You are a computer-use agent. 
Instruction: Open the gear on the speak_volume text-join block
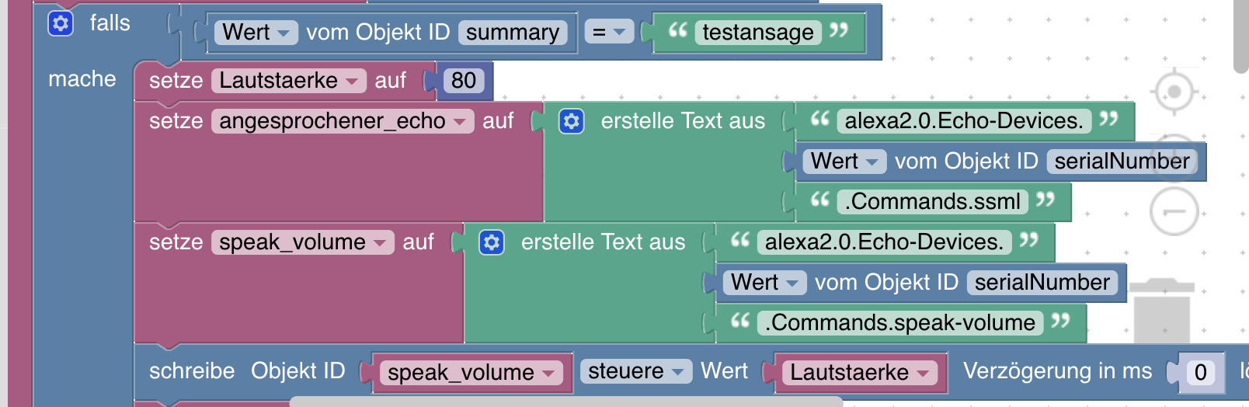[x=492, y=242]
